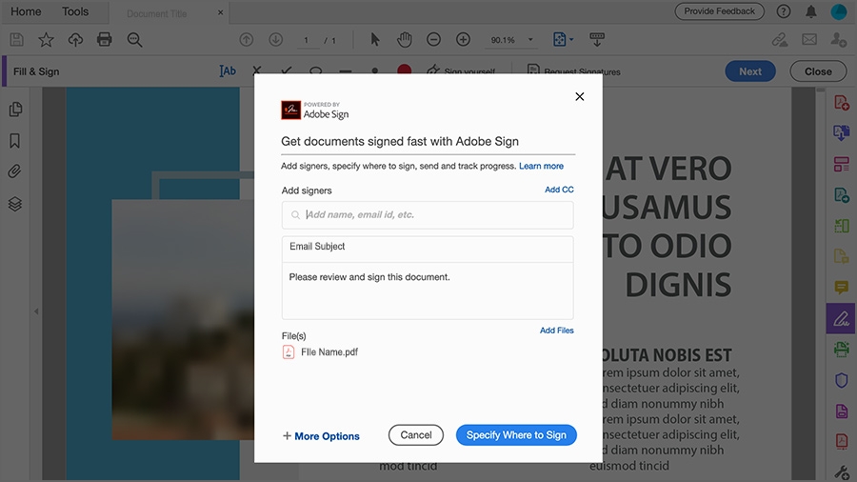
Task: Click the Add CC link
Action: tap(559, 190)
